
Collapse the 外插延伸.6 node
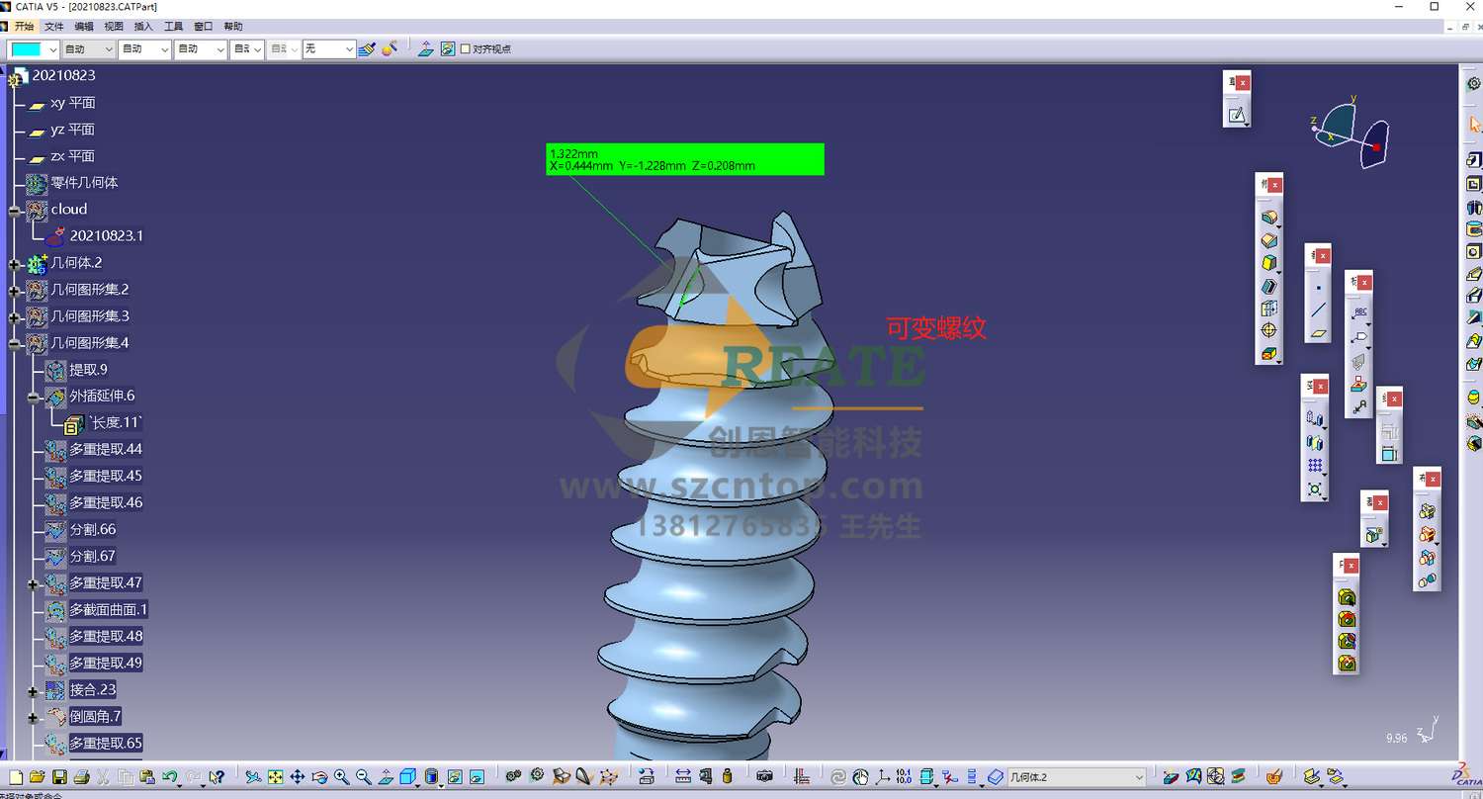click(x=34, y=397)
